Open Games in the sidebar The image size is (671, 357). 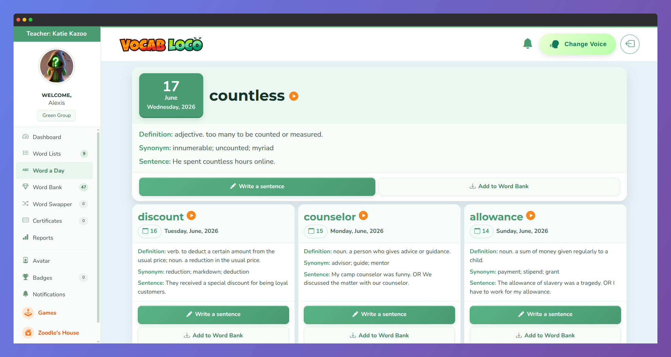54,313
